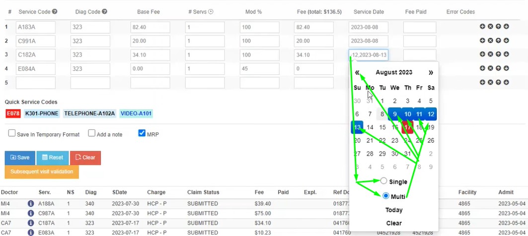Click the Save button
This screenshot has height=236, width=528.
19,158
